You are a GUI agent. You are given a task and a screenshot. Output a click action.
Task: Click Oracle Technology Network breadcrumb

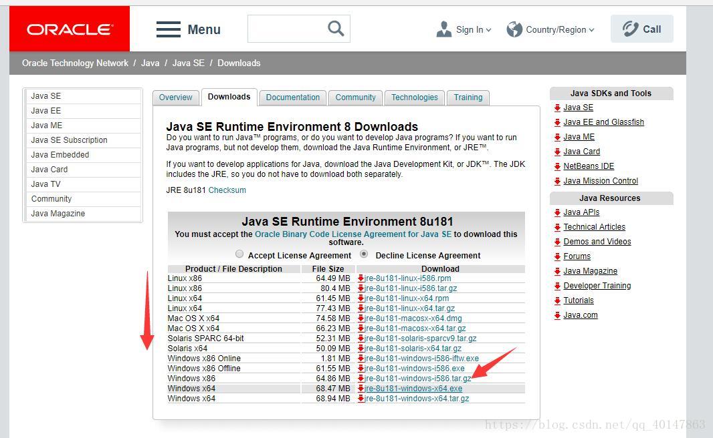pyautogui.click(x=75, y=63)
